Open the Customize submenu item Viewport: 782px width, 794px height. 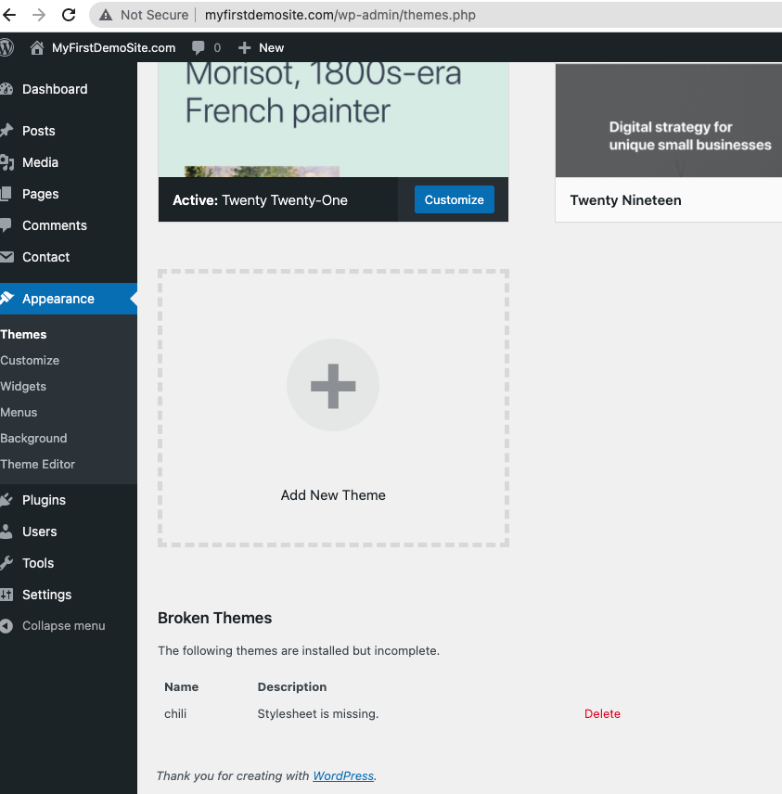click(x=30, y=361)
